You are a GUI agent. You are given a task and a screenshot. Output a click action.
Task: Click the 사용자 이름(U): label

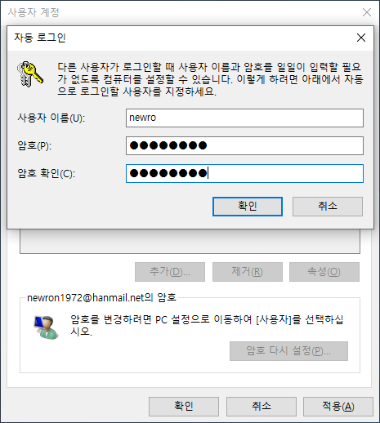click(x=51, y=118)
